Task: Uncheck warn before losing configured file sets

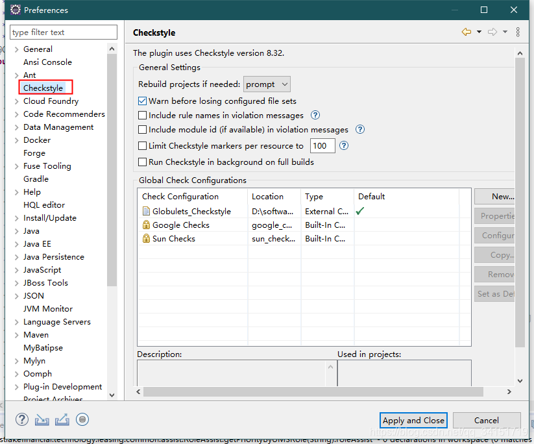Action: tap(141, 101)
